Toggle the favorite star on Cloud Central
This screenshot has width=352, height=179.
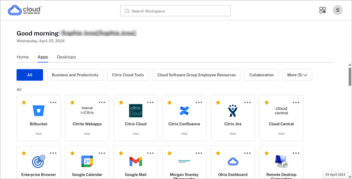[266, 103]
